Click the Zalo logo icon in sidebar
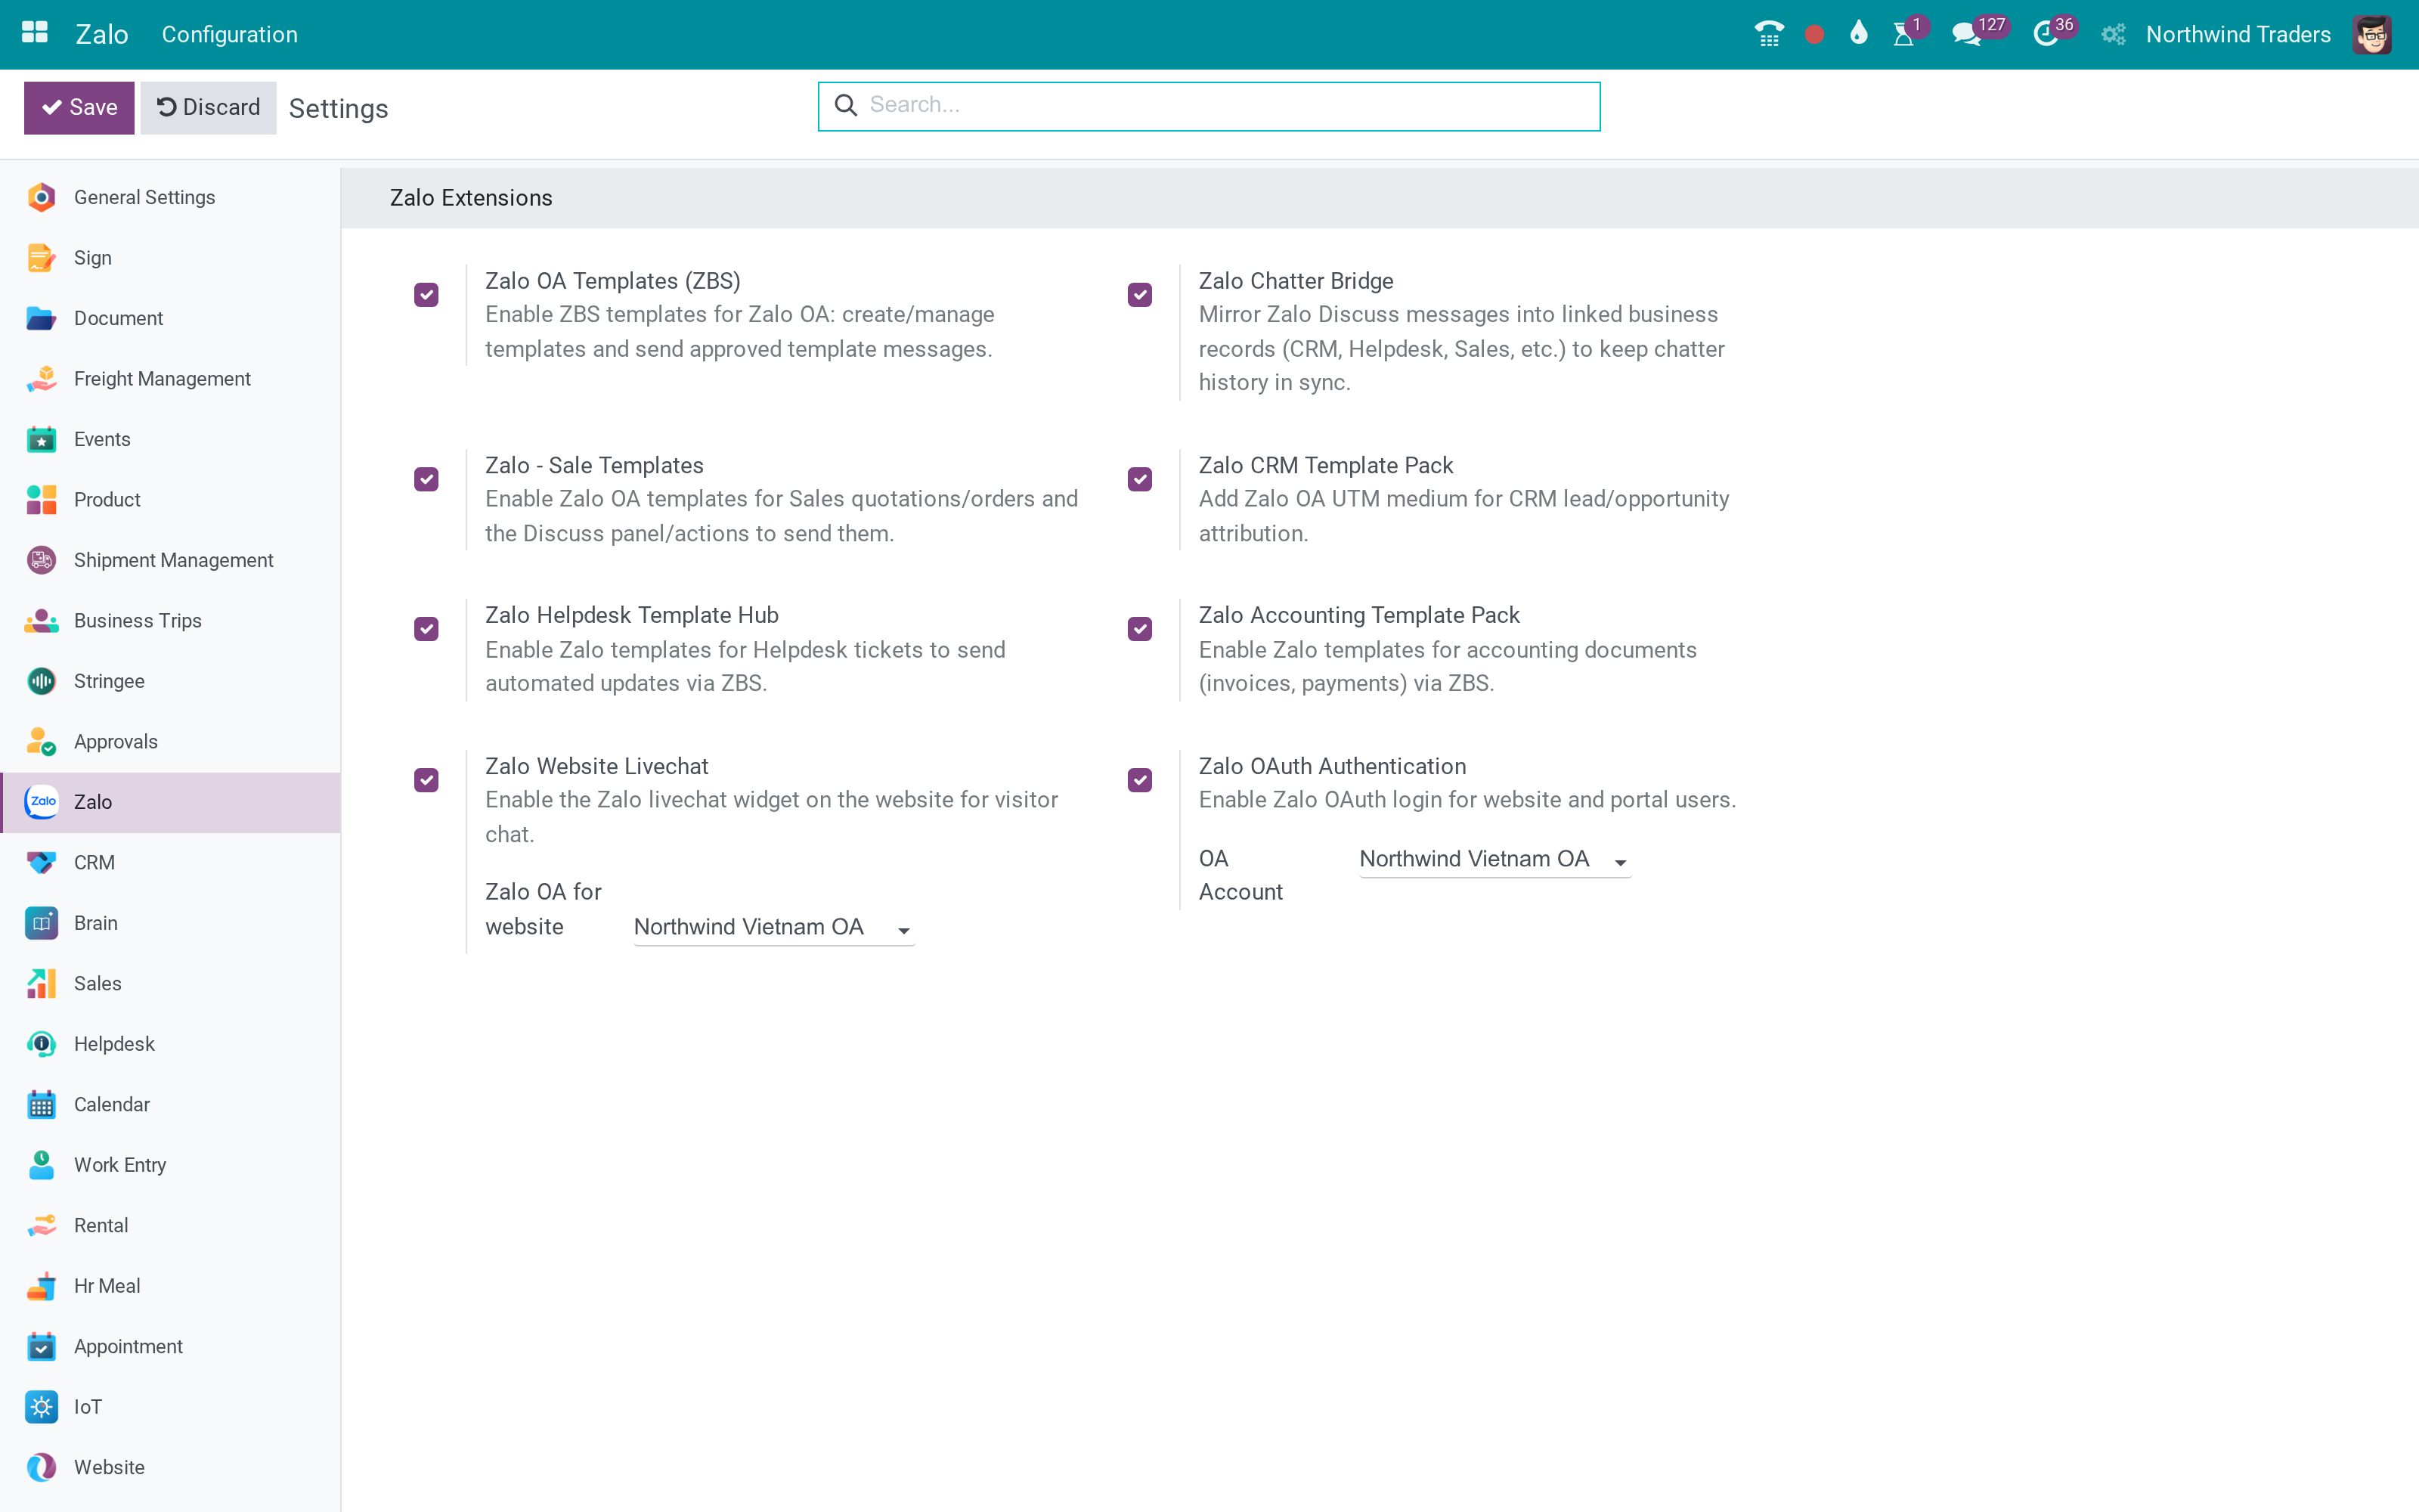 [x=41, y=802]
